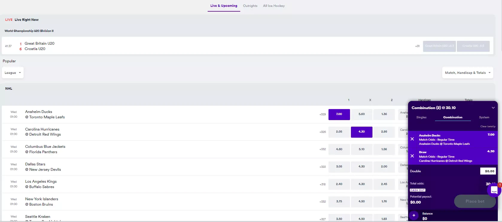This screenshot has width=502, height=222.
Task: Open +318 more markets for Kings game
Action: (323, 184)
